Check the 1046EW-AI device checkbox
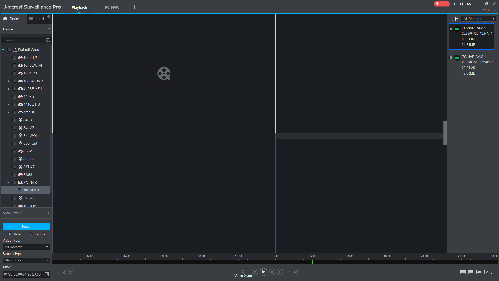This screenshot has width=499, height=281. point(14,65)
